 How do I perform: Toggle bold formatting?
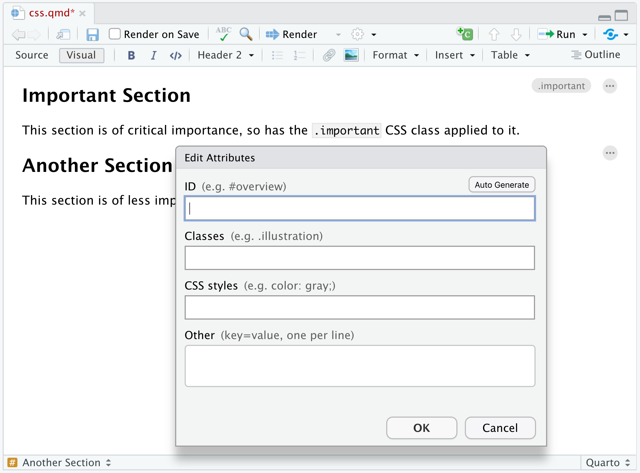coord(131,55)
